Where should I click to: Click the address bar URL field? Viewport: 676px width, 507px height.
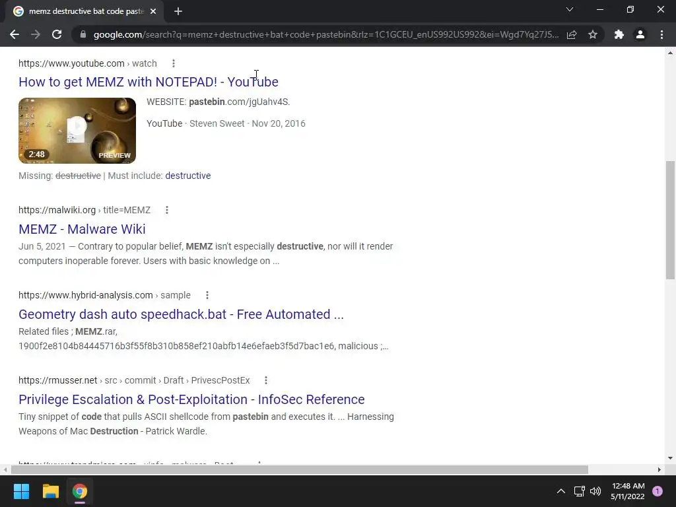(325, 34)
